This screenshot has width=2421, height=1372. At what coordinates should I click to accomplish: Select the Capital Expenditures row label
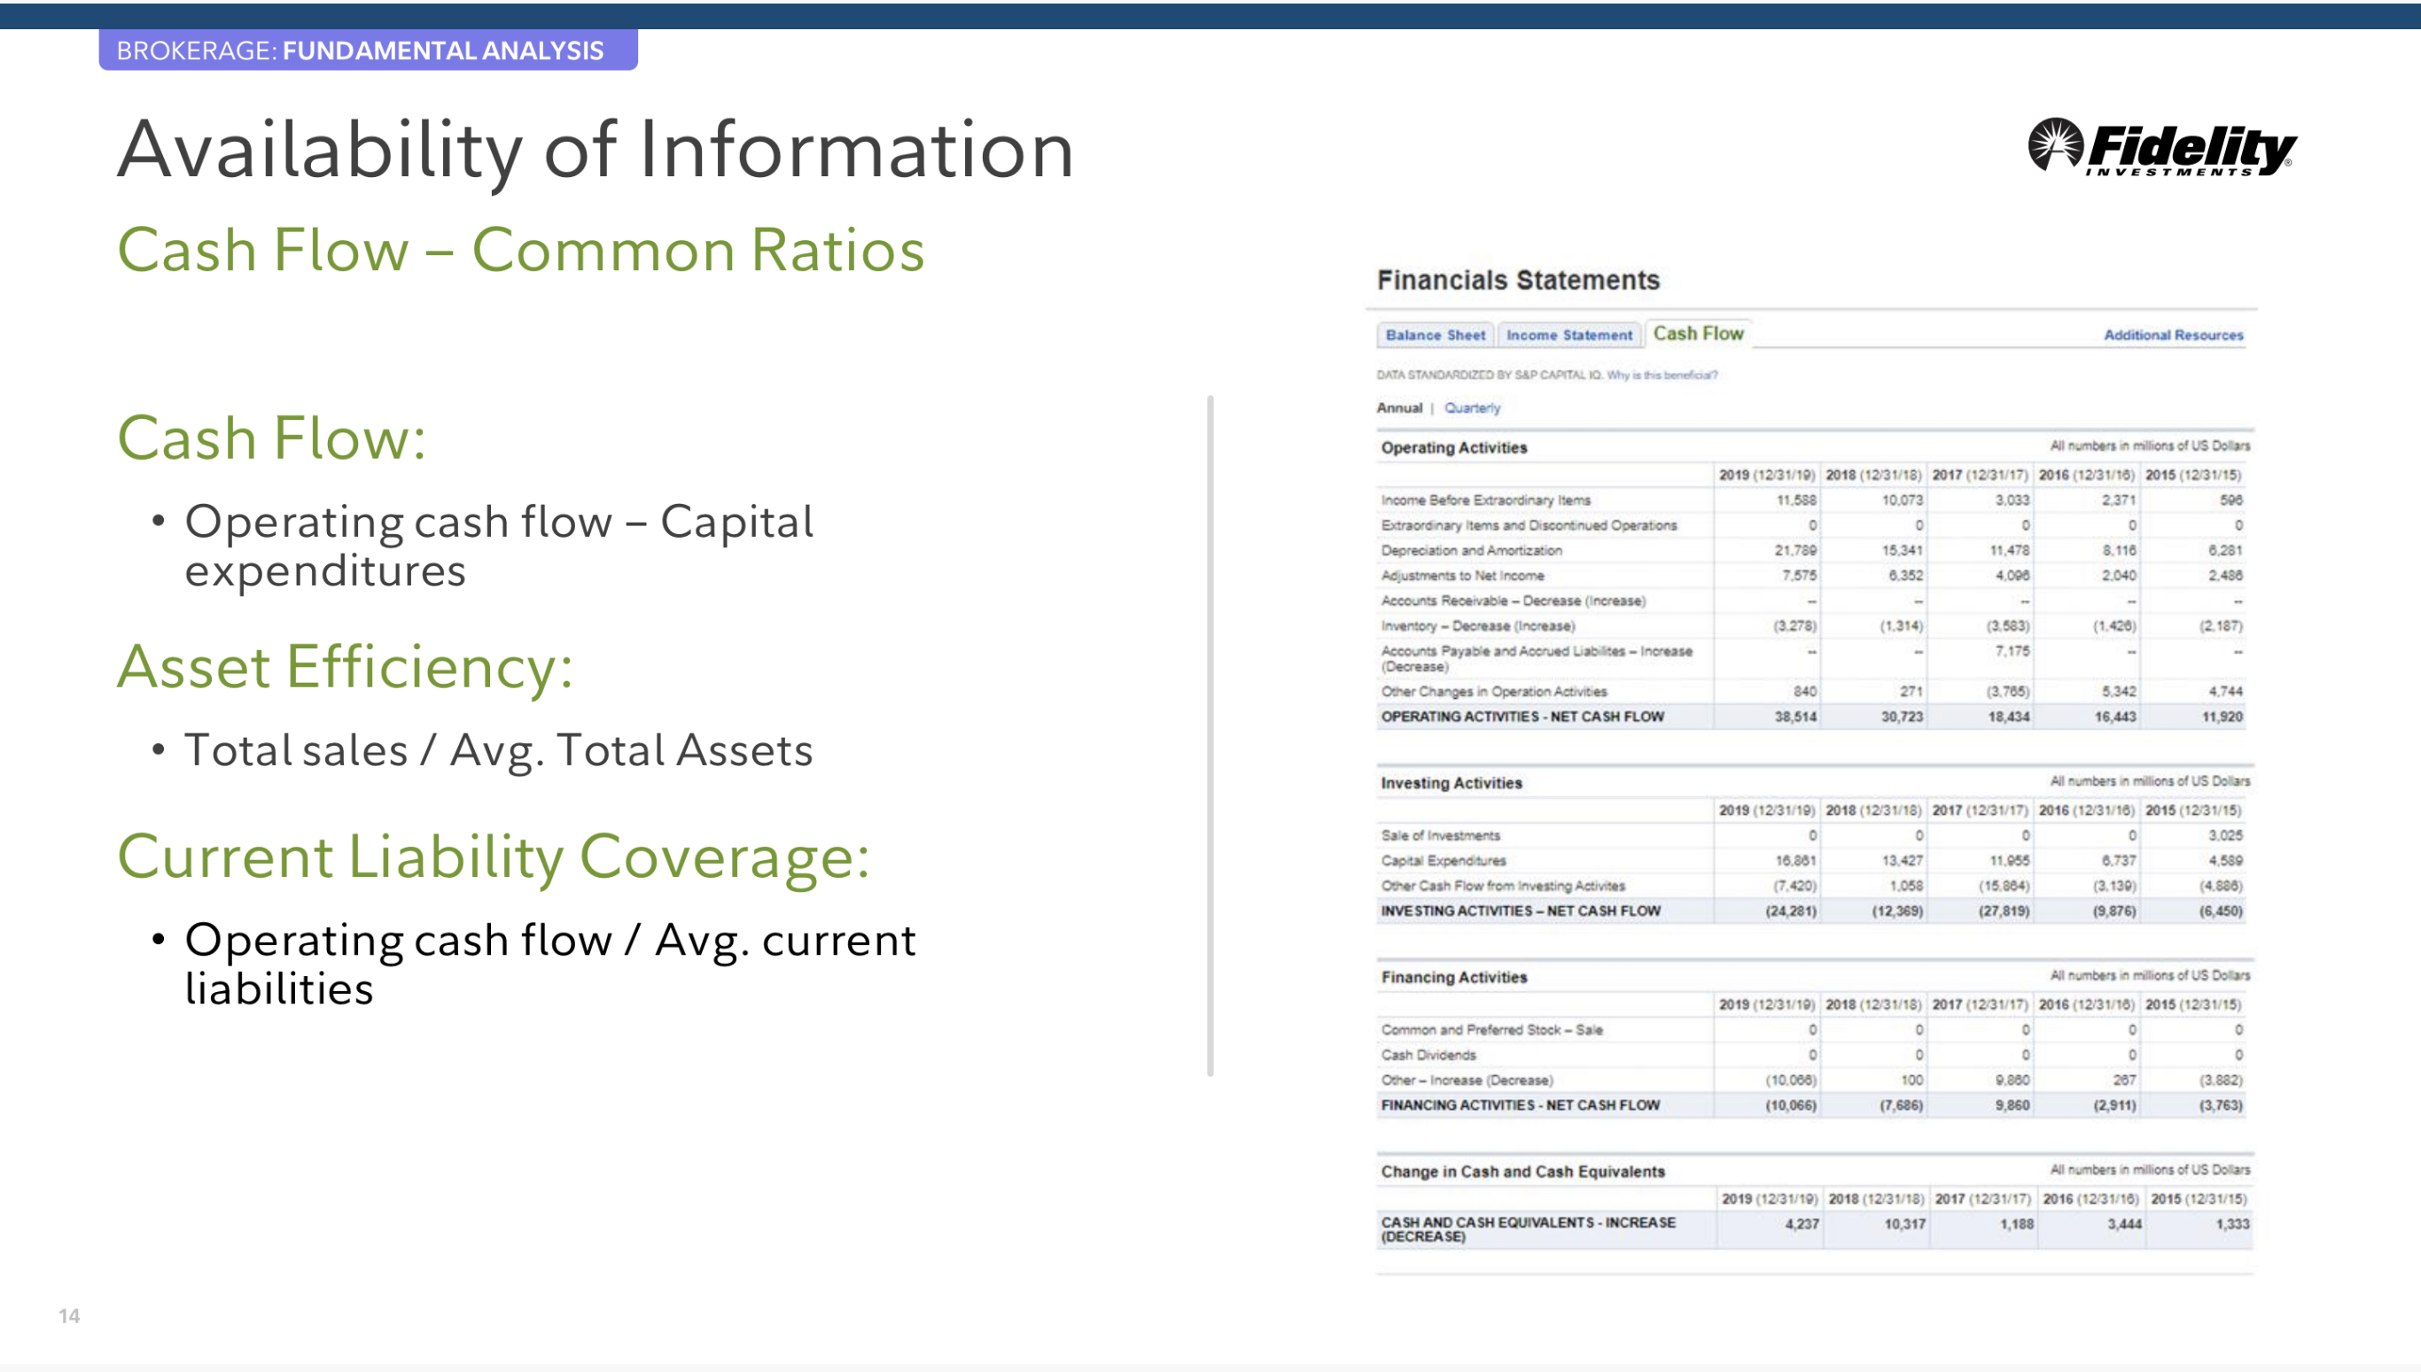(1443, 860)
